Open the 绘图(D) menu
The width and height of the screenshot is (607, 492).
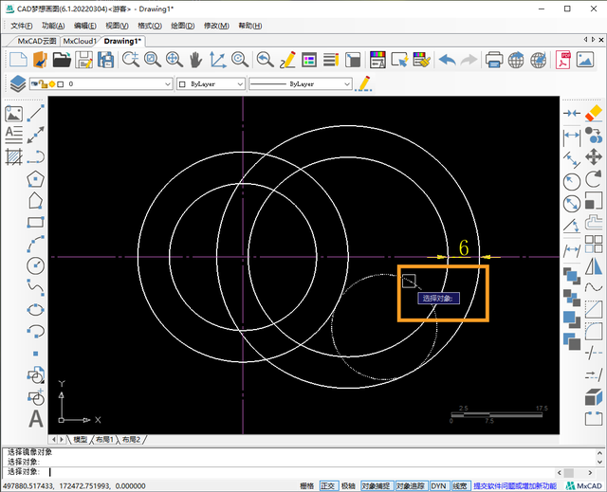coord(182,26)
